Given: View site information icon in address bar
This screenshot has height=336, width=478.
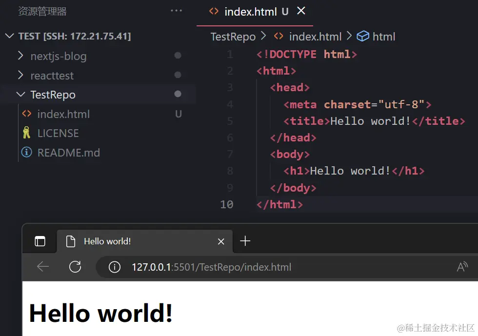Looking at the screenshot, I should pyautogui.click(x=115, y=267).
